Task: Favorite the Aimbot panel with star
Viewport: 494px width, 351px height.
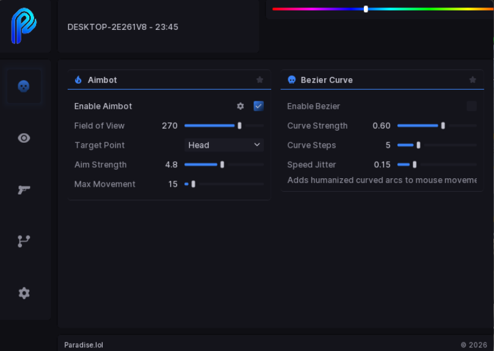Action: [260, 80]
